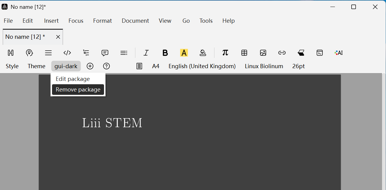Click the add package plus icon

(x=90, y=66)
